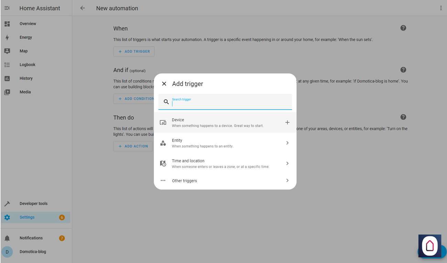Open the Energy page in sidebar
Screen dimensions: 447x263
tap(26, 37)
